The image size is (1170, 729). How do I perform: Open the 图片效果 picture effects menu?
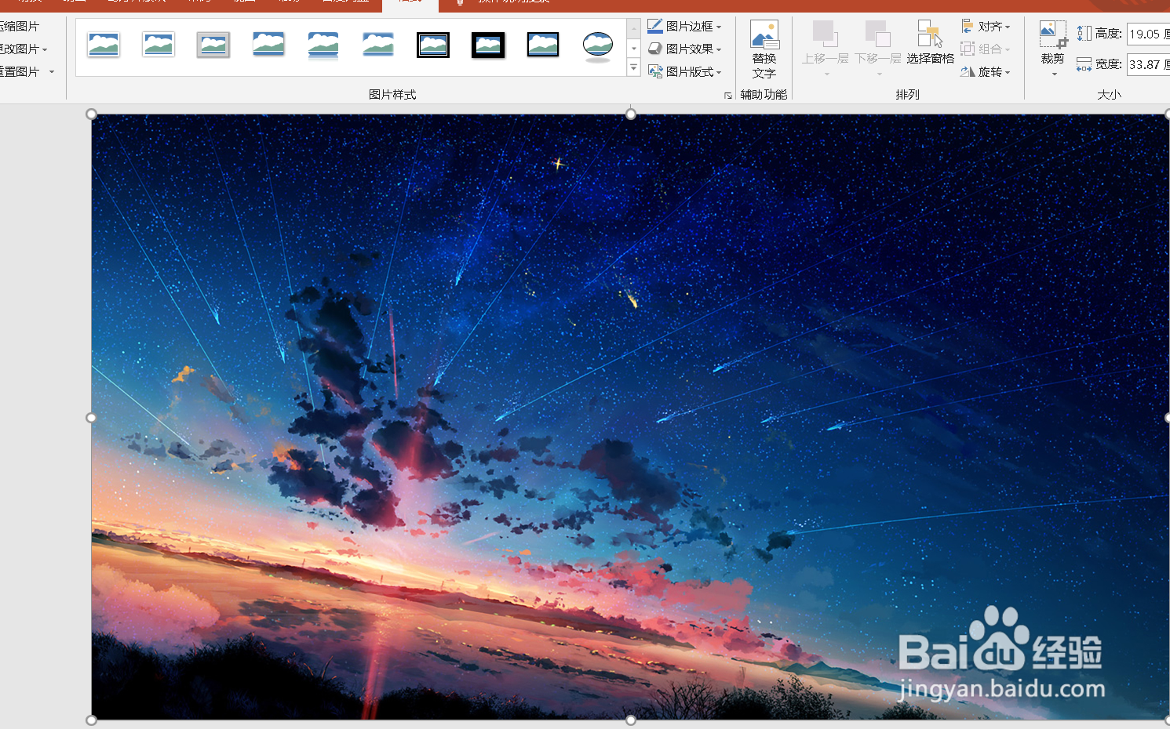click(684, 49)
